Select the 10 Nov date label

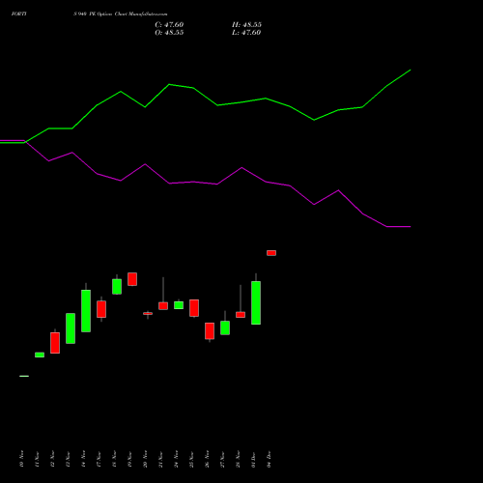point(21,459)
